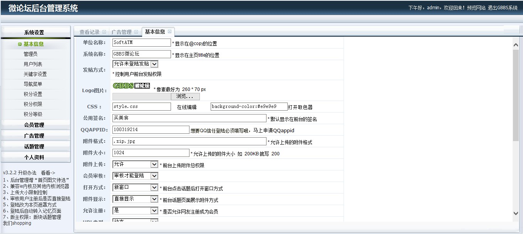Click the Logo file path box
Viewport: 523px width, 234px height.
tap(141, 96)
